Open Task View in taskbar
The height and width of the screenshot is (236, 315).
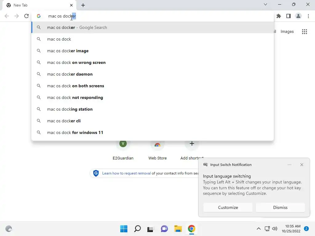pyautogui.click(x=150, y=229)
